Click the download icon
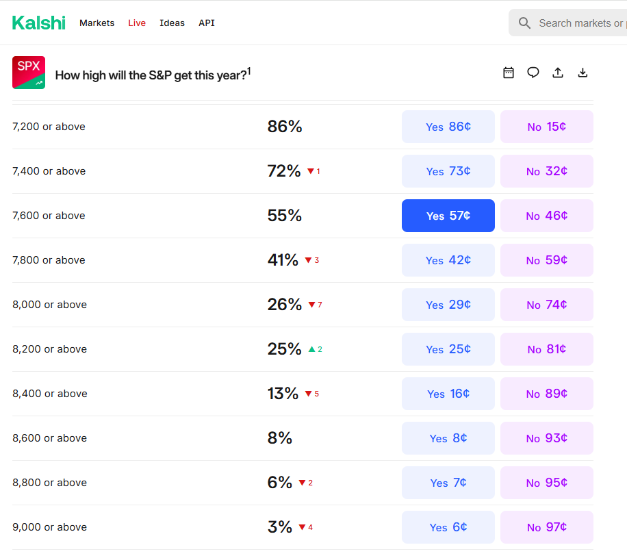Screen dimensions: 627x558 pyautogui.click(x=583, y=73)
